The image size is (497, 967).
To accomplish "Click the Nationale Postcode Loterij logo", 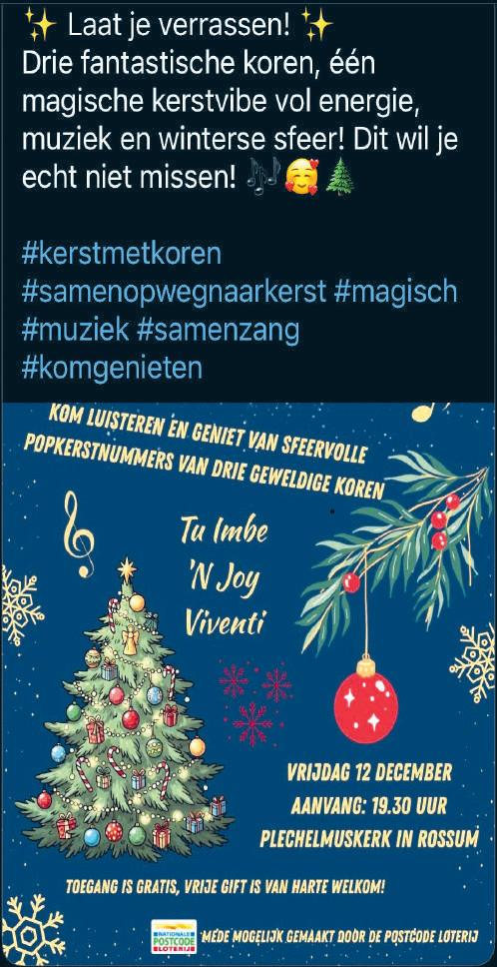I will point(174,937).
